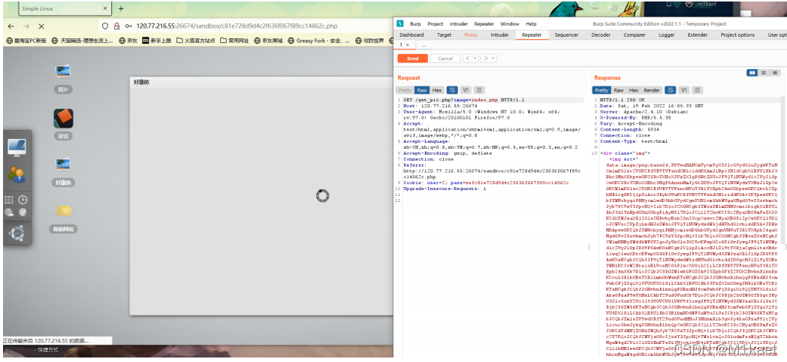787x362 pixels.
Task: Select top-bottom layout view
Action: point(764,73)
